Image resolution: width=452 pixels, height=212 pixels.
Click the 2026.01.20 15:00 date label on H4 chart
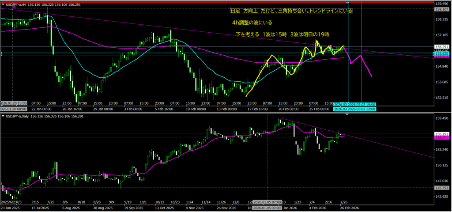[x=14, y=103]
